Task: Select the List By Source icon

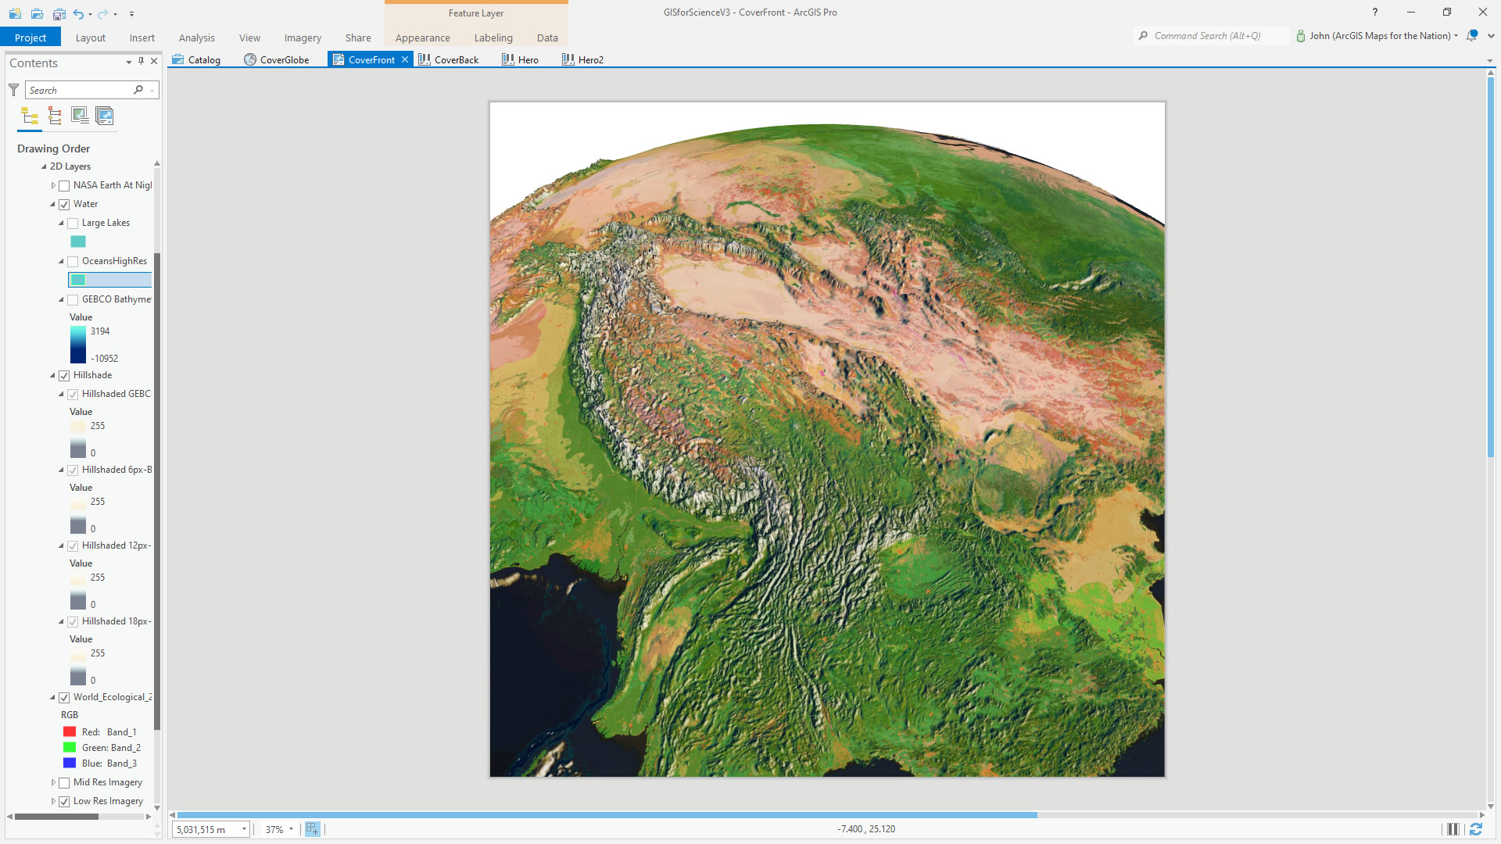Action: point(54,116)
